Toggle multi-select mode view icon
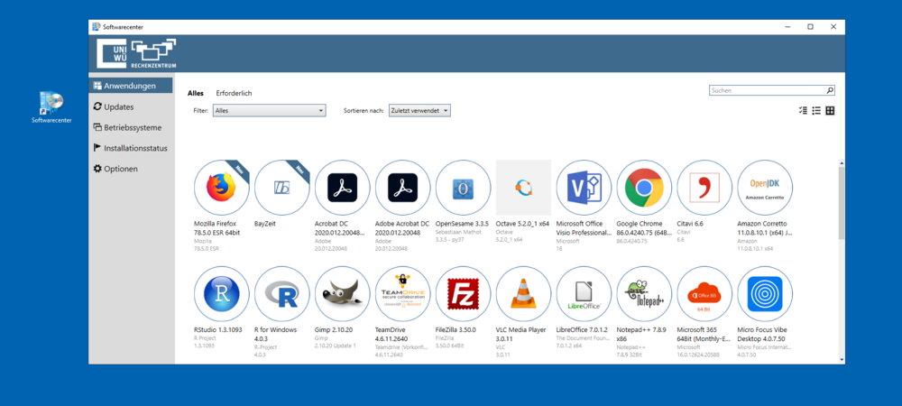 [x=803, y=111]
